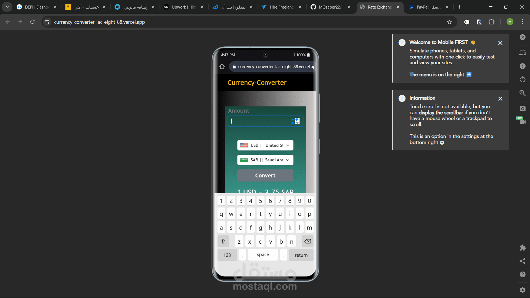Bookmark this page with star icon
The width and height of the screenshot is (530, 298).
click(449, 22)
